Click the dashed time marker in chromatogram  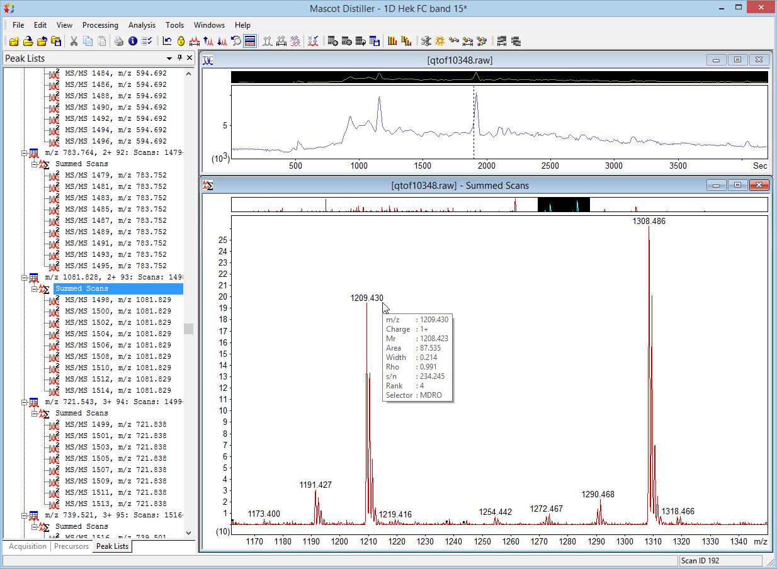(474, 122)
